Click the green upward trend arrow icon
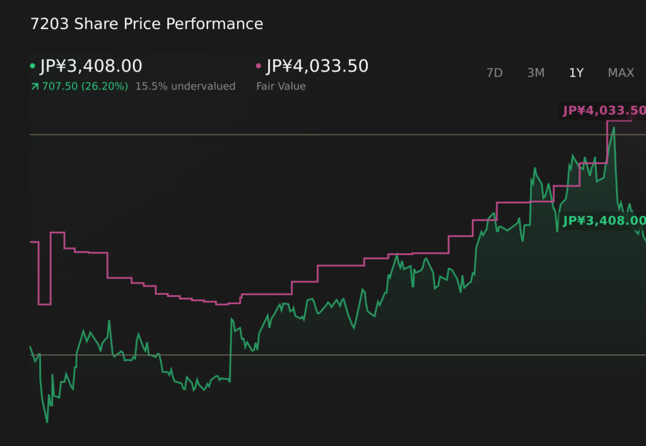The height and width of the screenshot is (446, 646). coord(33,86)
